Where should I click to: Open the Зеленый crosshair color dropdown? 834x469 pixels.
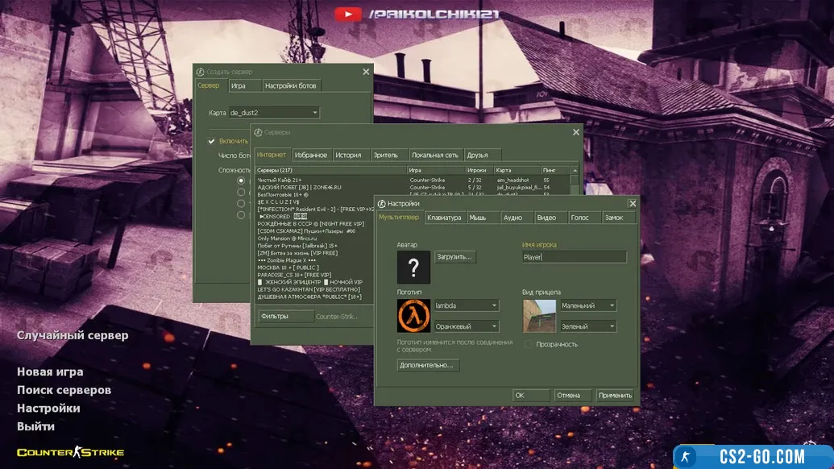588,326
